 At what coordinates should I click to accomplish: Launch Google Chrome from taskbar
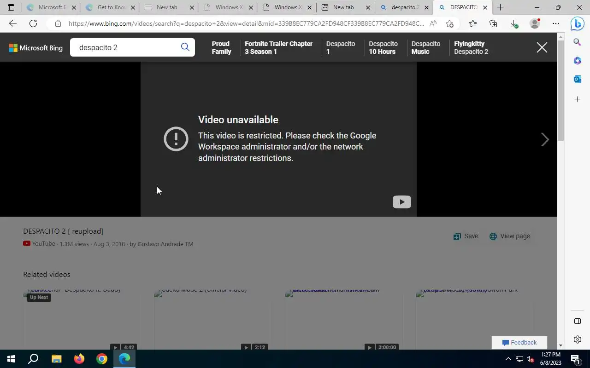point(102,359)
